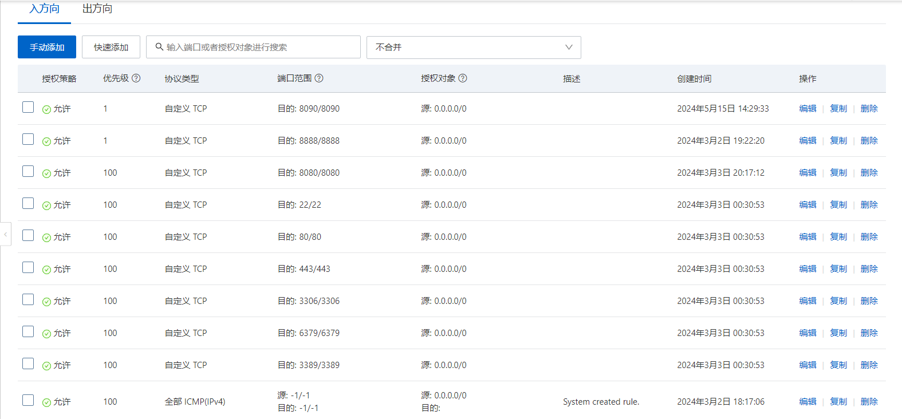Viewport: 902px width, 419px height.
Task: Click green allow icon for port 8090 rule
Action: tap(46, 109)
